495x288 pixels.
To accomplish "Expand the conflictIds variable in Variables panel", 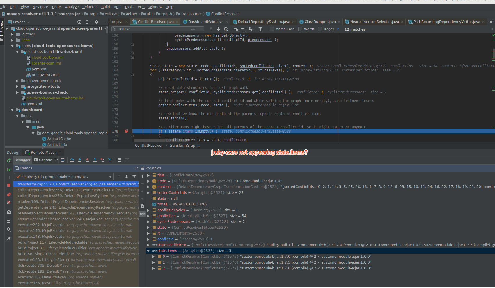I will (x=149, y=216).
